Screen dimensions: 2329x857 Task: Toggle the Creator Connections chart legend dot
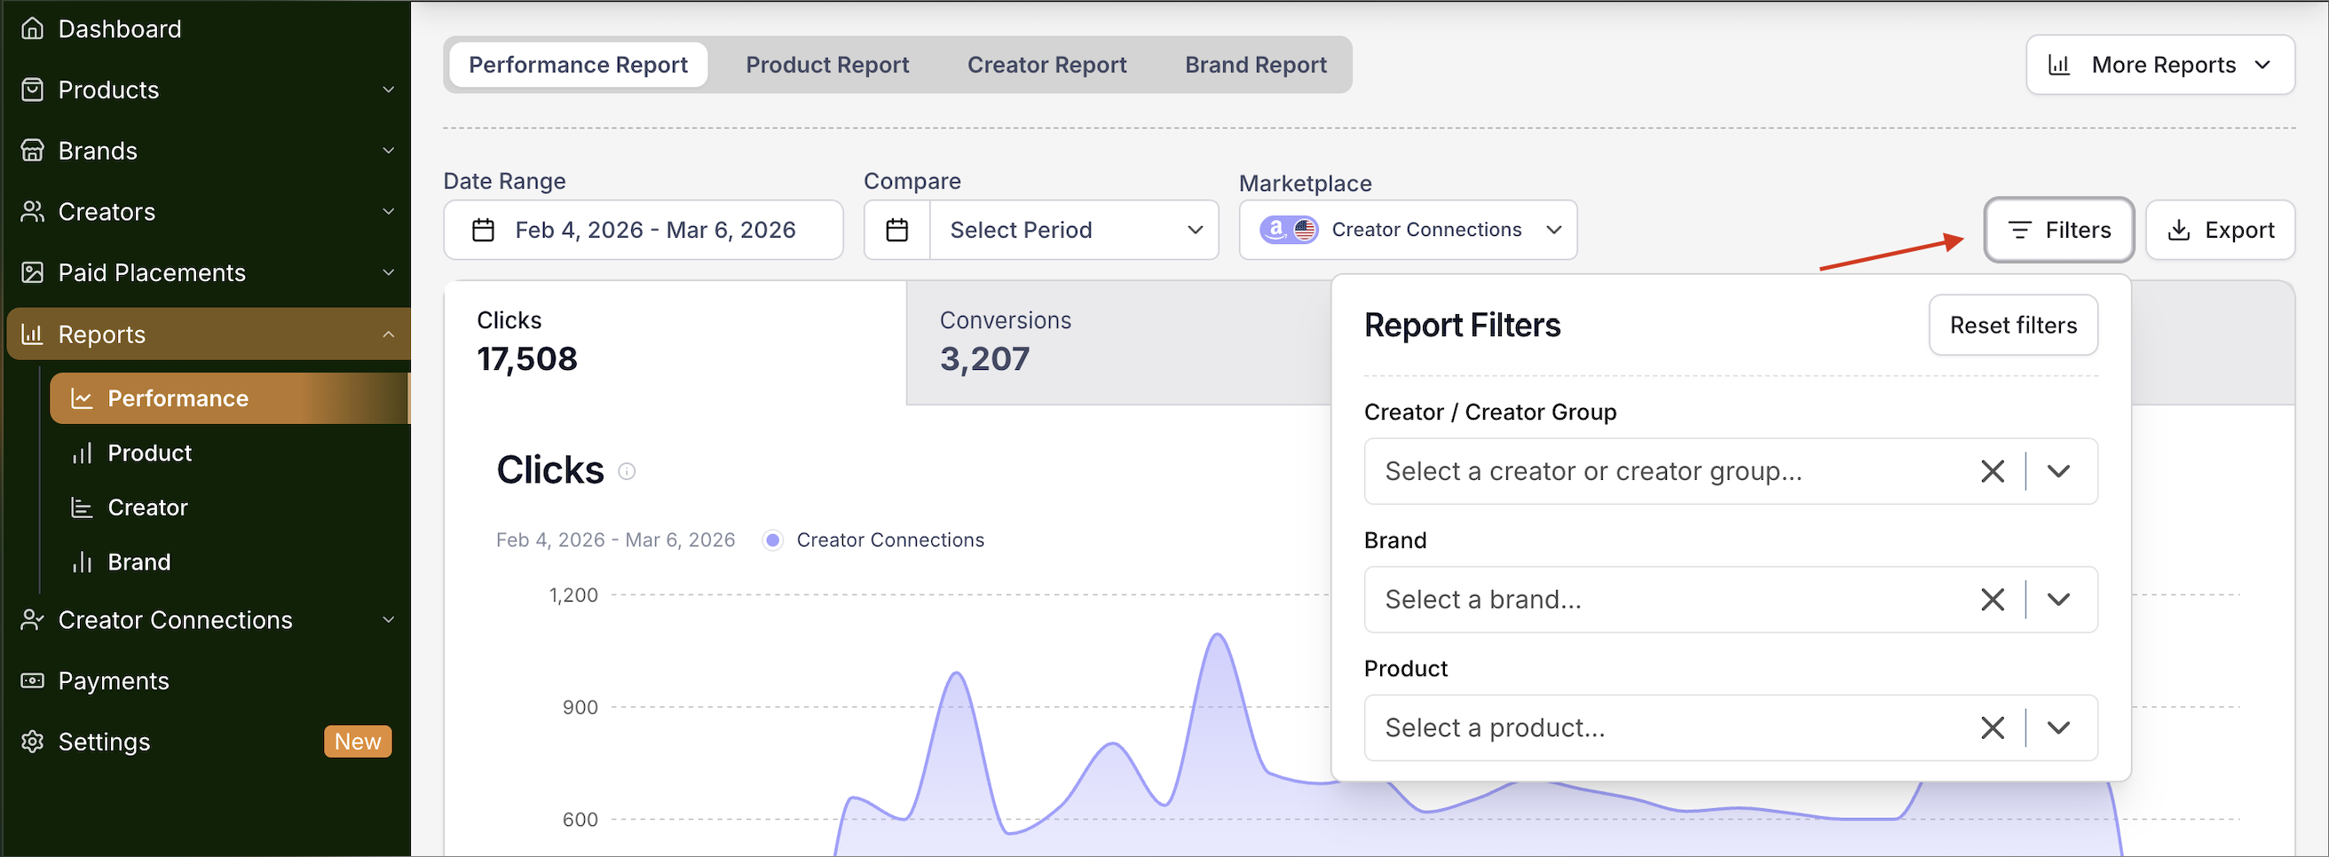click(x=772, y=540)
